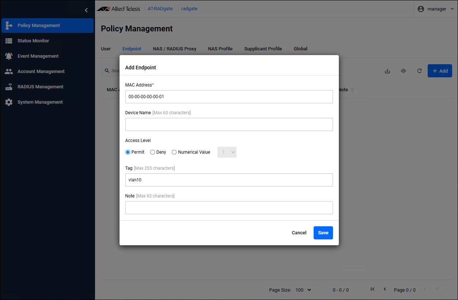Open Status Monitor from the sidebar
Viewport: 458px width, 300px height.
[x=33, y=41]
